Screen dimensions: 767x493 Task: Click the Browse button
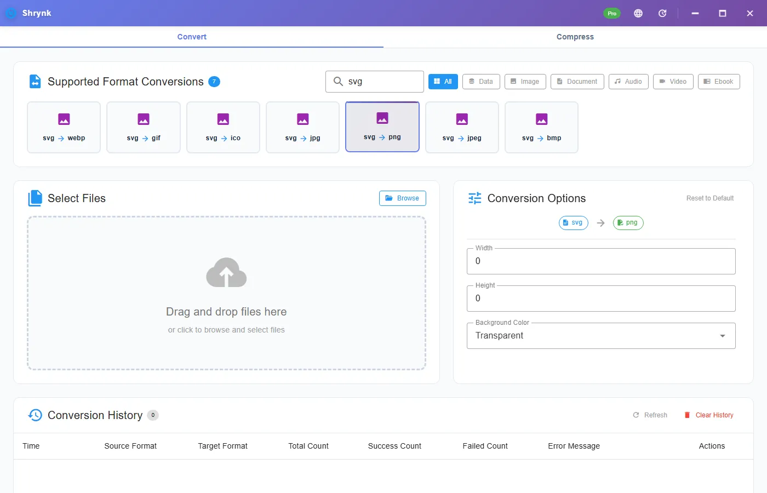pyautogui.click(x=402, y=198)
